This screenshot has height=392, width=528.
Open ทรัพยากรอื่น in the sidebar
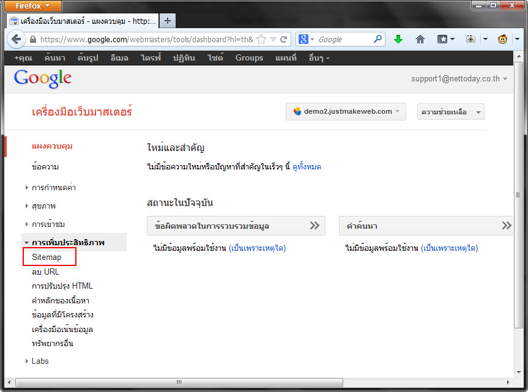tap(52, 344)
